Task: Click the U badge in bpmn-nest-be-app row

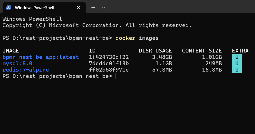Action: pos(237,57)
